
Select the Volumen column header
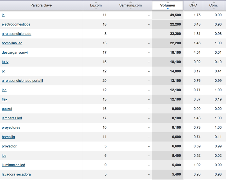168,5
